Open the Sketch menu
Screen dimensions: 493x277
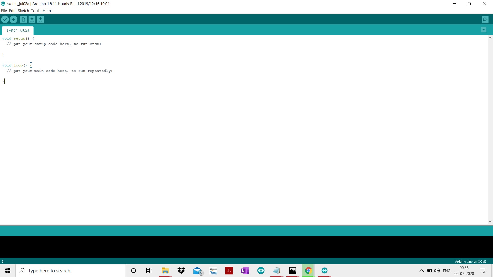(23, 11)
